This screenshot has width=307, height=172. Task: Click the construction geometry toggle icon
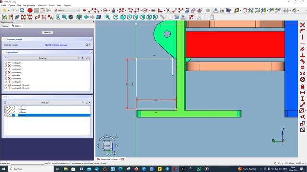pyautogui.click(x=200, y=11)
